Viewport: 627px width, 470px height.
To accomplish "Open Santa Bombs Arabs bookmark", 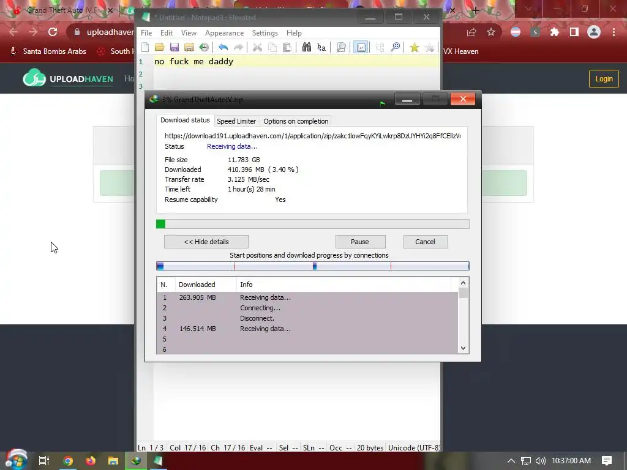I will (48, 51).
